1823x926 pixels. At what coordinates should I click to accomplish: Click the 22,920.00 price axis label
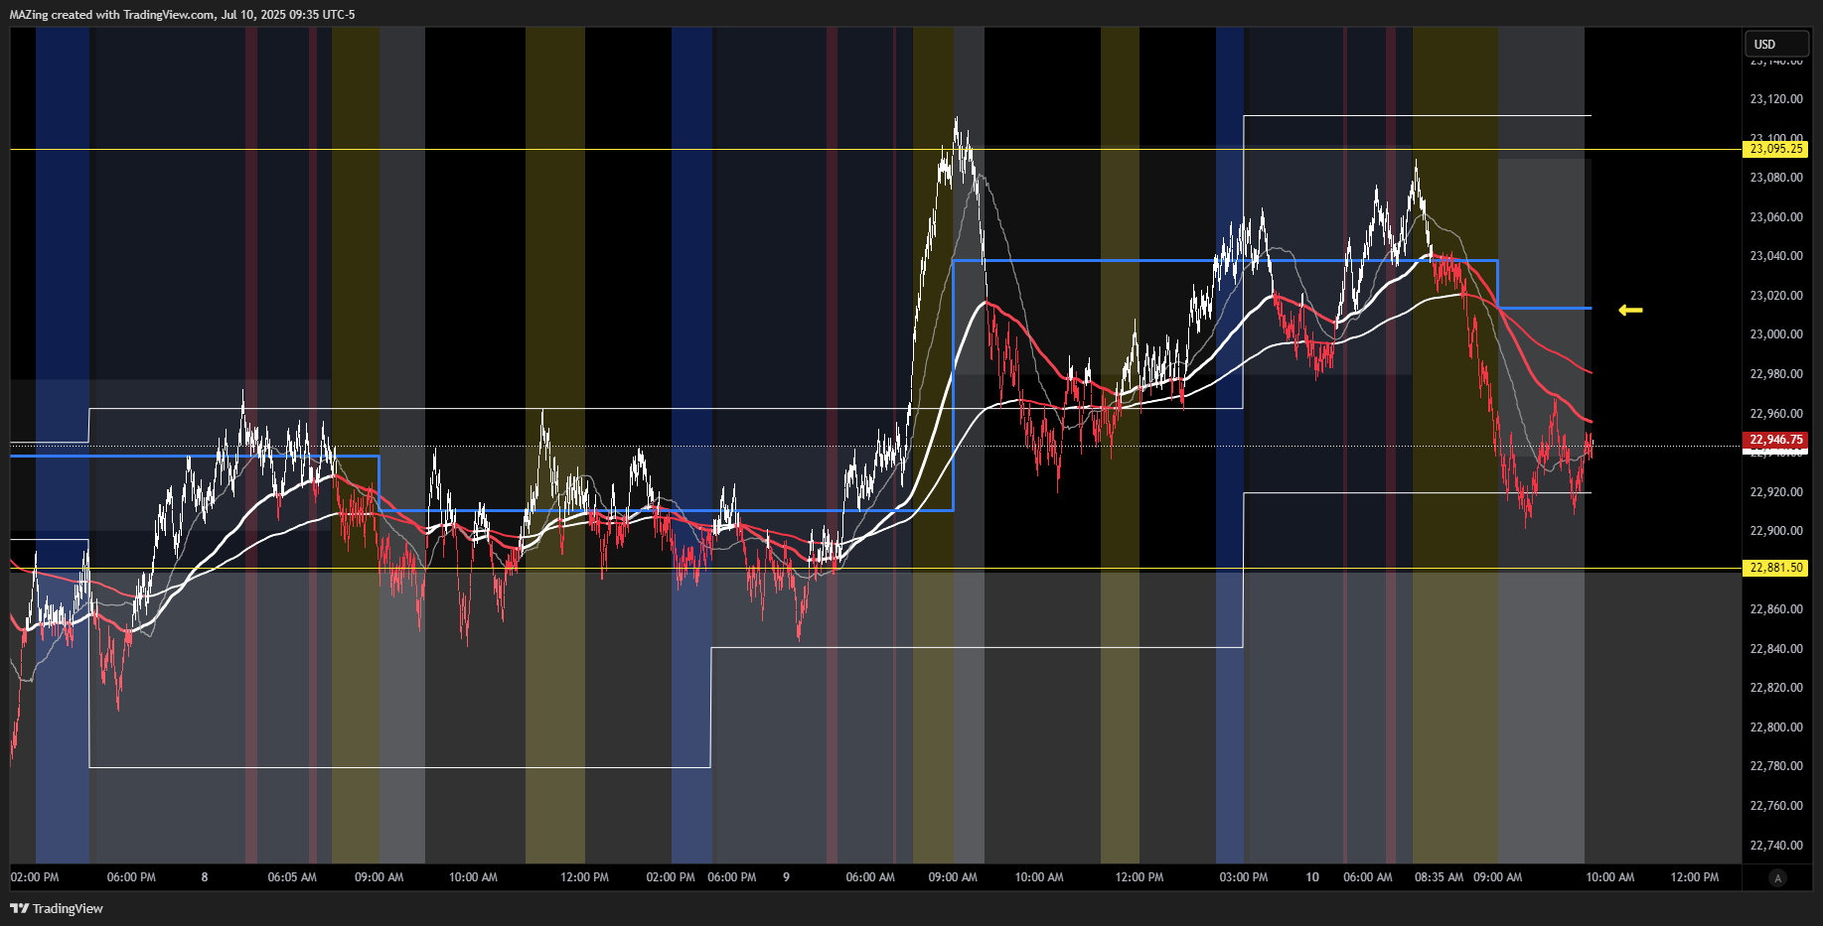1776,492
